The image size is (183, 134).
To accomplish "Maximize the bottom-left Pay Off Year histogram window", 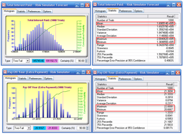I will click(x=83, y=72).
